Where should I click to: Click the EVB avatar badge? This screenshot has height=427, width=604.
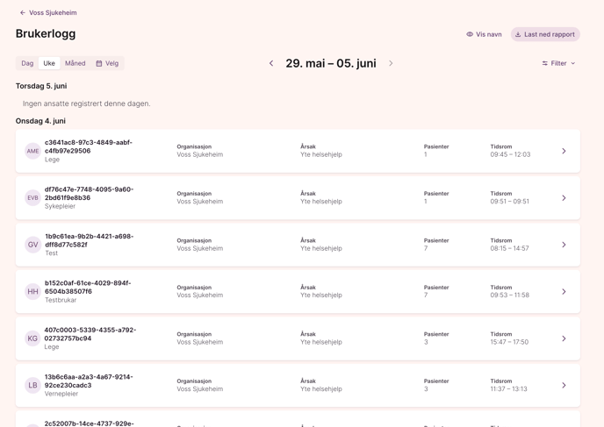32,198
